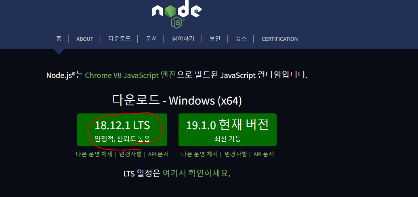Viewport: 418px width, 197px height.
Task: Open 변경사항 under 18.12.1 LTS
Action: click(130, 154)
